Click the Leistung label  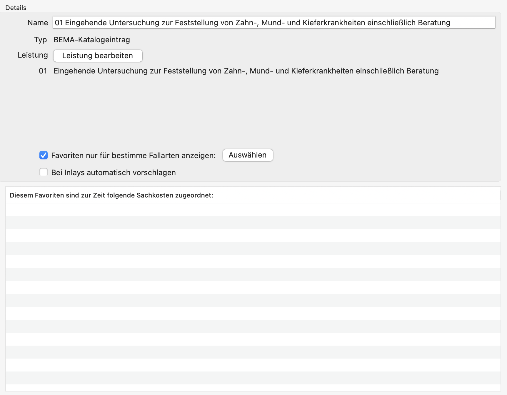pyautogui.click(x=33, y=55)
